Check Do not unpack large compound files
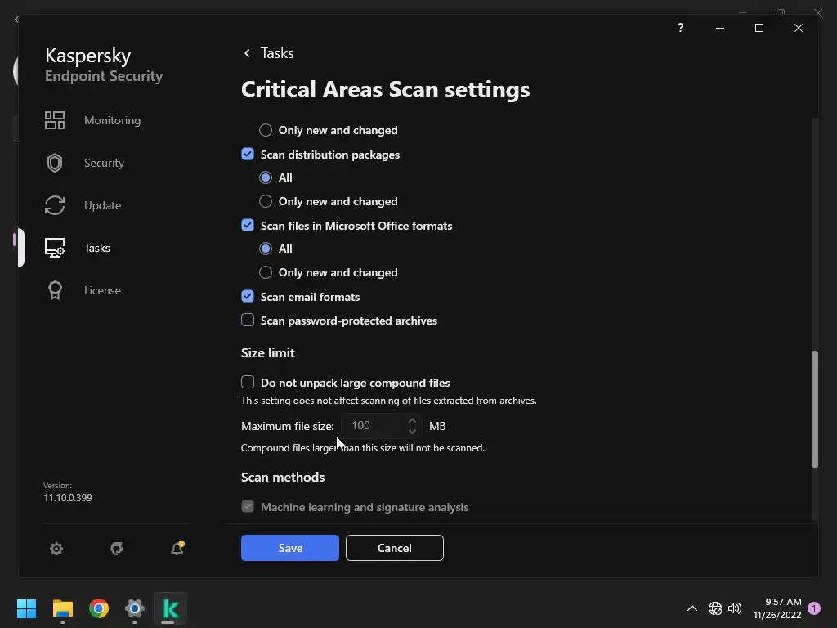Viewport: 837px width, 628px height. 248,382
